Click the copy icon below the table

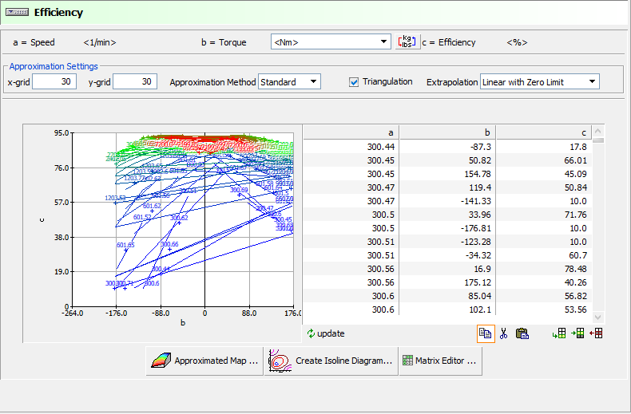(x=485, y=333)
